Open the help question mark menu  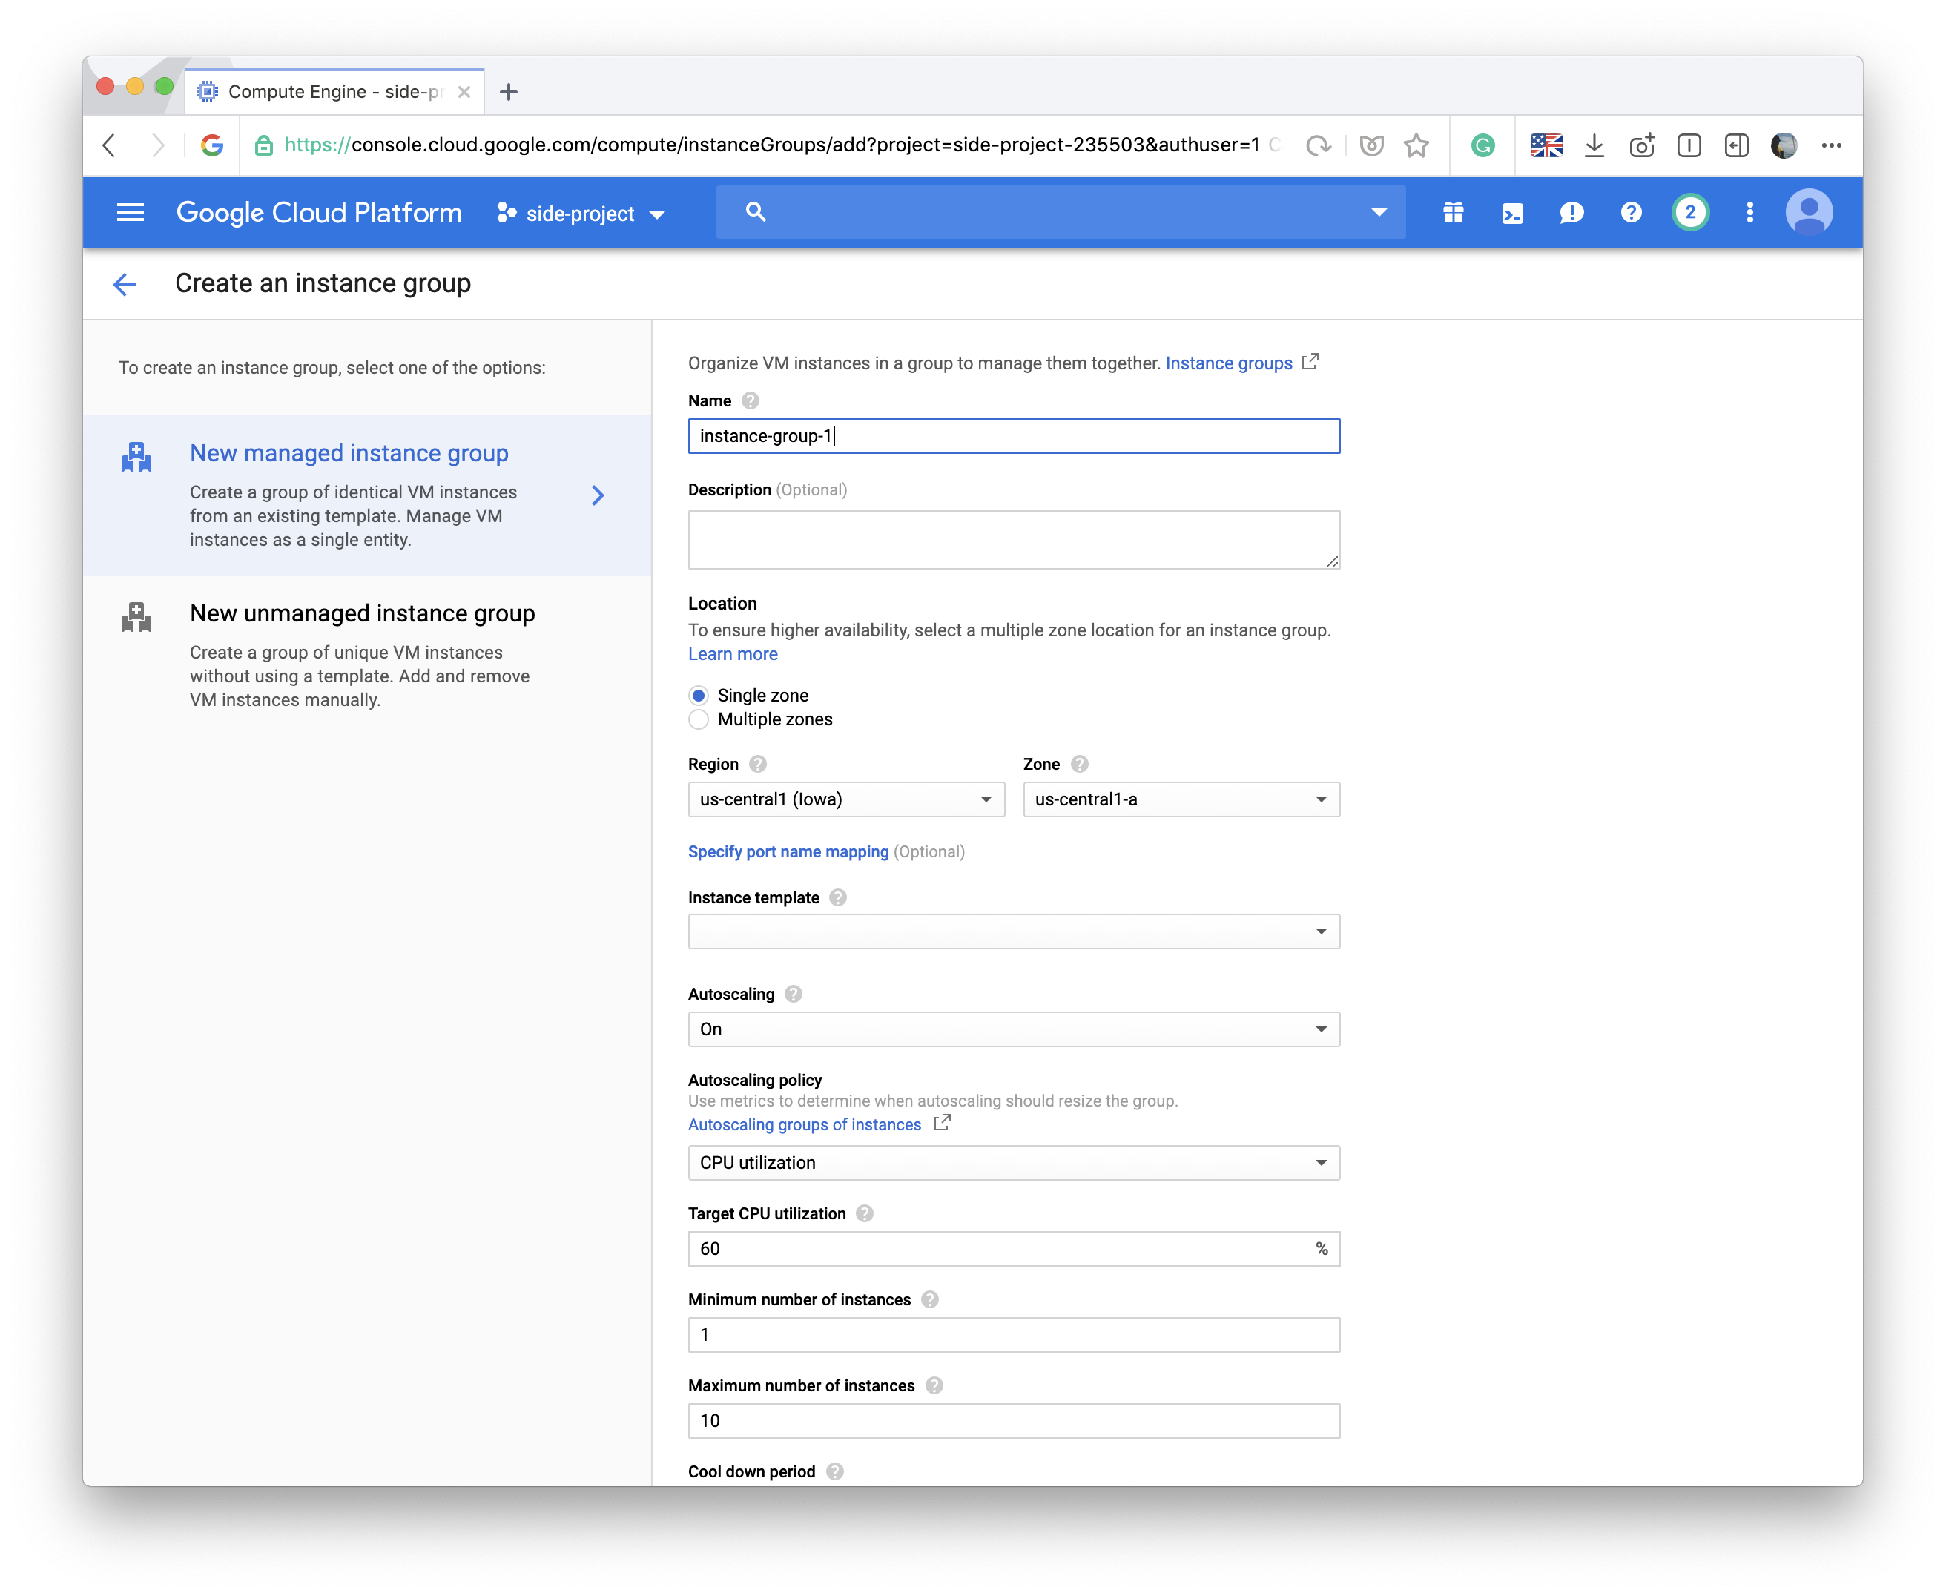point(1631,214)
